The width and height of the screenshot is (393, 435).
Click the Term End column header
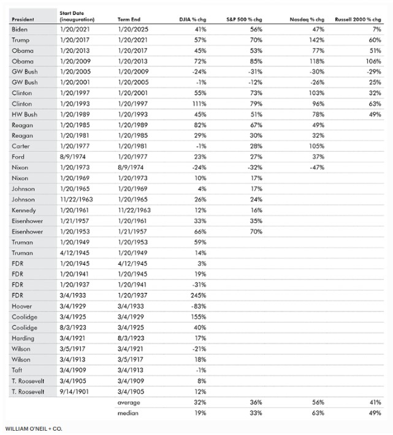click(130, 20)
